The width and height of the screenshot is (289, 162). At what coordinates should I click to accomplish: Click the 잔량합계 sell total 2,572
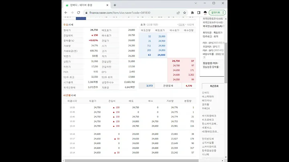pyautogui.click(x=149, y=86)
